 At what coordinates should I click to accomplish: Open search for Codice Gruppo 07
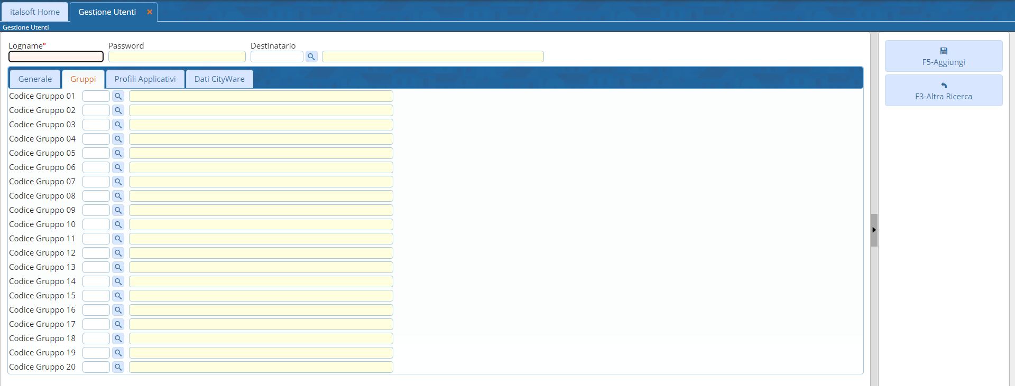click(x=118, y=182)
